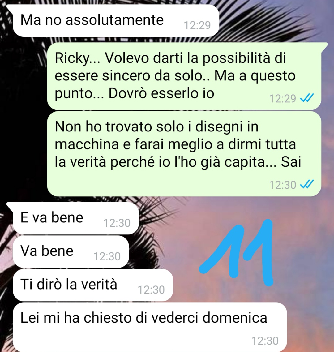
Task: Select the 'Ti dirò la verità' message
Action: click(x=93, y=285)
